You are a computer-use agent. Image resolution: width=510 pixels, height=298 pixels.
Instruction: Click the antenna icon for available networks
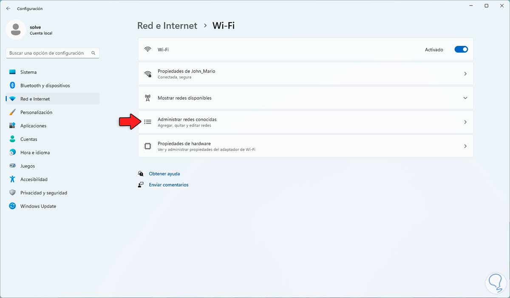pos(147,98)
